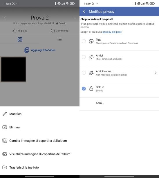Select Trasferisci le tue foto
Image resolution: width=159 pixels, height=178 pixels.
(40, 167)
